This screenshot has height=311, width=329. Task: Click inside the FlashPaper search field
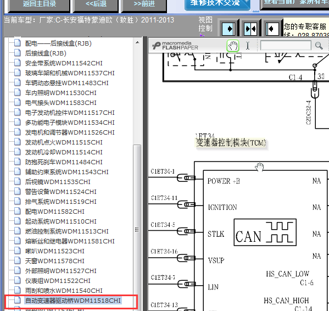point(286,45)
